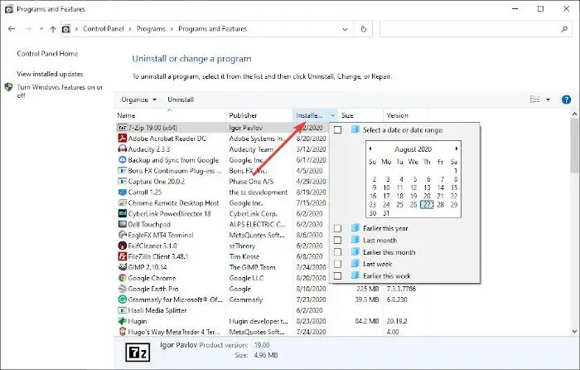The height and width of the screenshot is (370, 580).
Task: Click the Dell Touchpad icon
Action: [x=122, y=225]
